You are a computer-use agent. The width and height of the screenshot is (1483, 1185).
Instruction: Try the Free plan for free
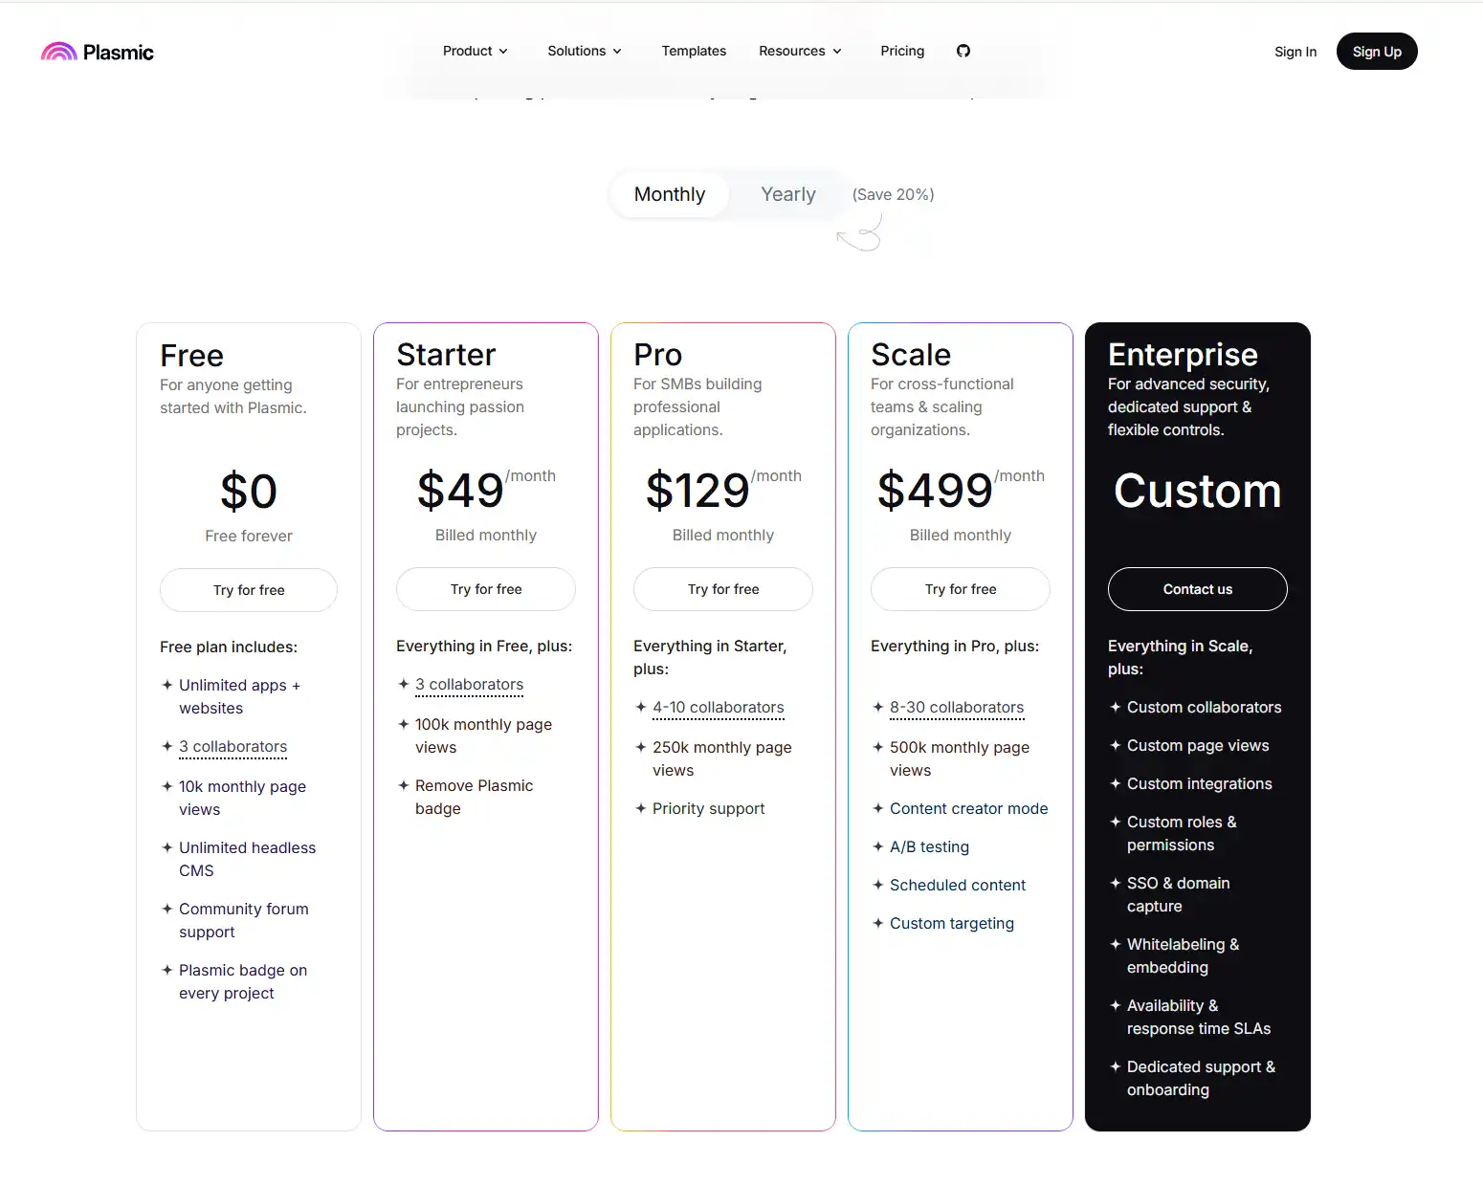click(248, 589)
